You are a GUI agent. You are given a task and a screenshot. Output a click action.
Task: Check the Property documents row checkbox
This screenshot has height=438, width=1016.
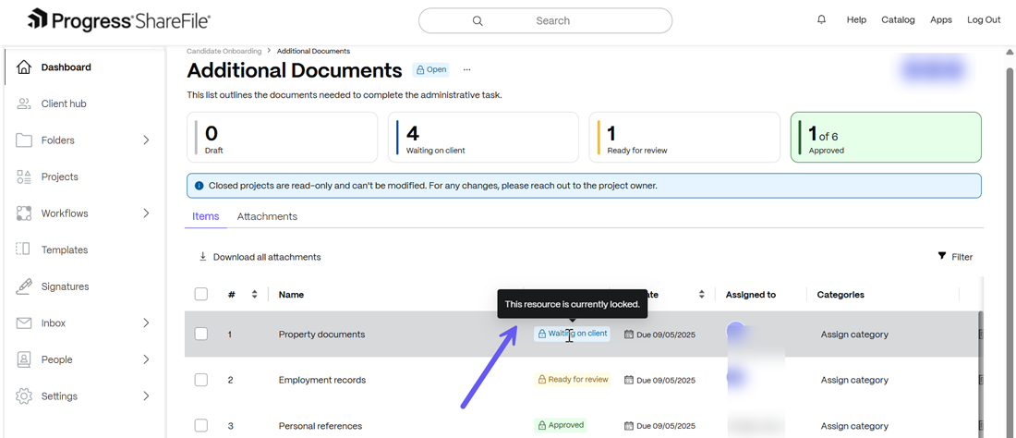(200, 334)
